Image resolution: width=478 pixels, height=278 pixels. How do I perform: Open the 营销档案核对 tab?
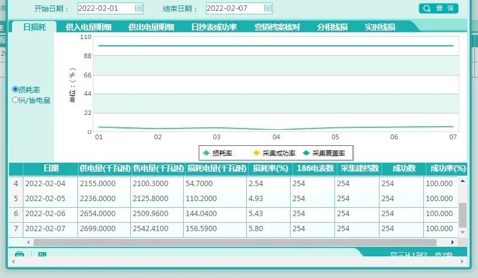coord(277,27)
